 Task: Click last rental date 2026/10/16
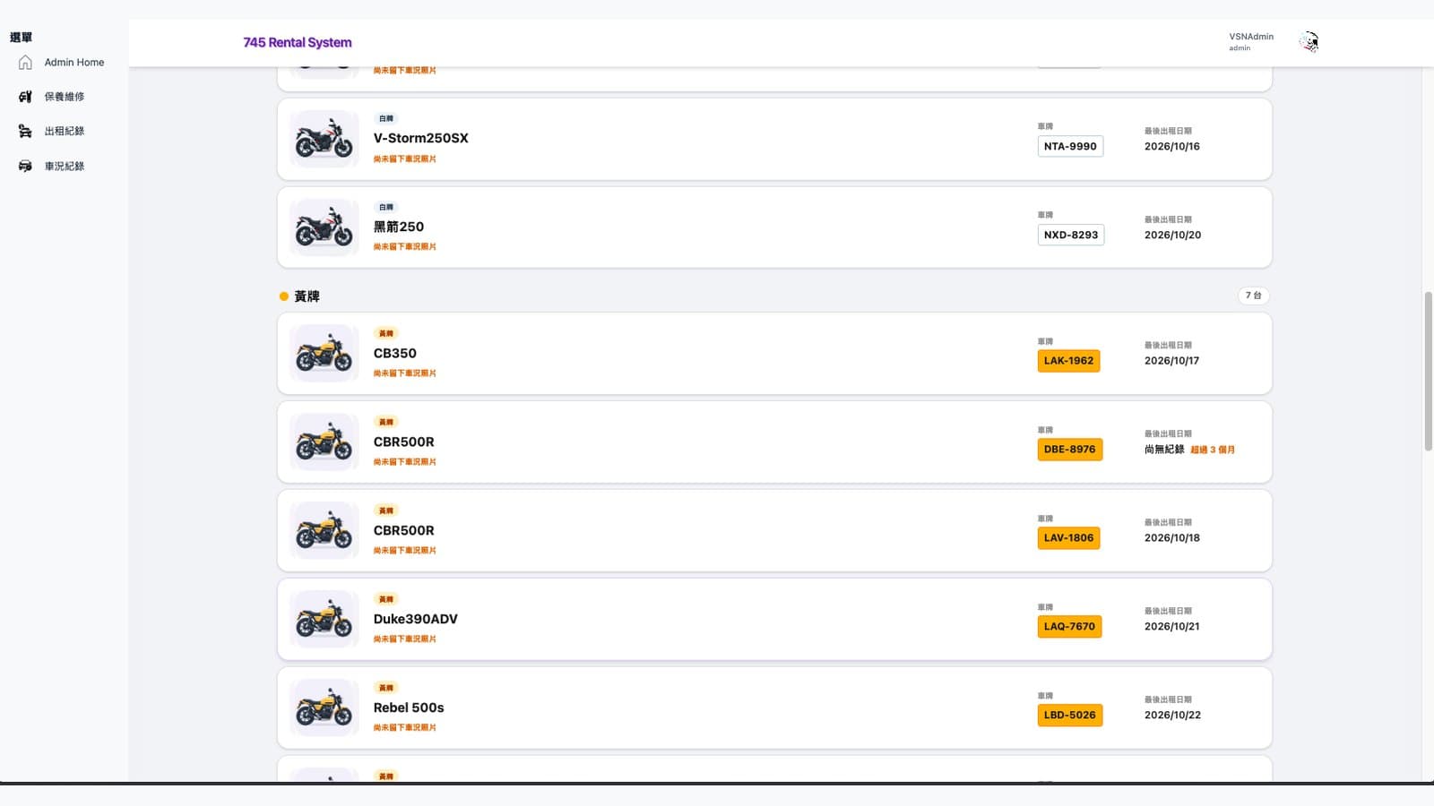point(1171,146)
